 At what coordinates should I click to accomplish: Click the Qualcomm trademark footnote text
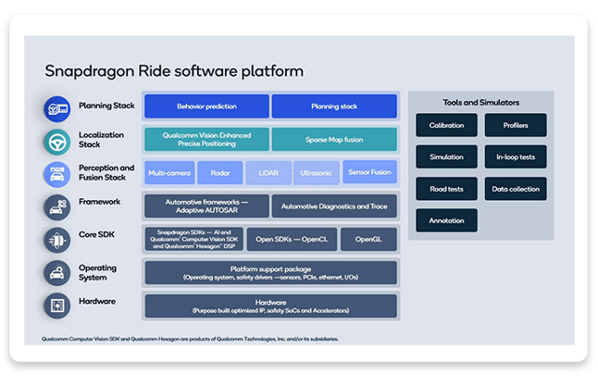point(190,339)
